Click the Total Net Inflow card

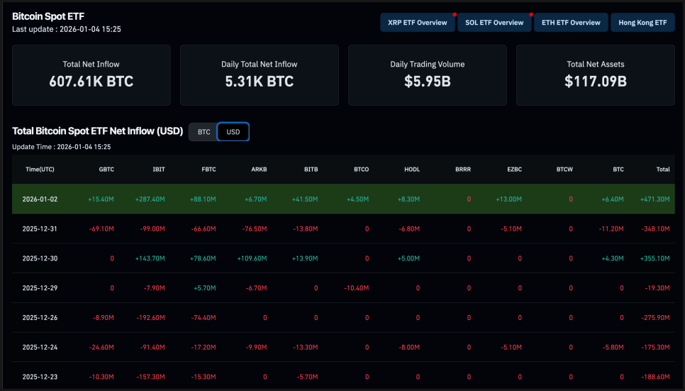(x=91, y=75)
